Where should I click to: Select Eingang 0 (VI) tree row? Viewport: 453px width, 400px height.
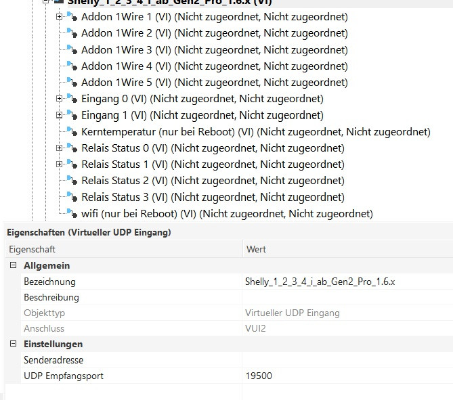tap(202, 99)
